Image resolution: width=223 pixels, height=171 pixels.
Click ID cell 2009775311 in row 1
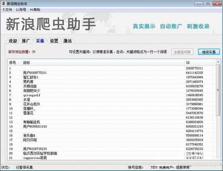pos(194,68)
